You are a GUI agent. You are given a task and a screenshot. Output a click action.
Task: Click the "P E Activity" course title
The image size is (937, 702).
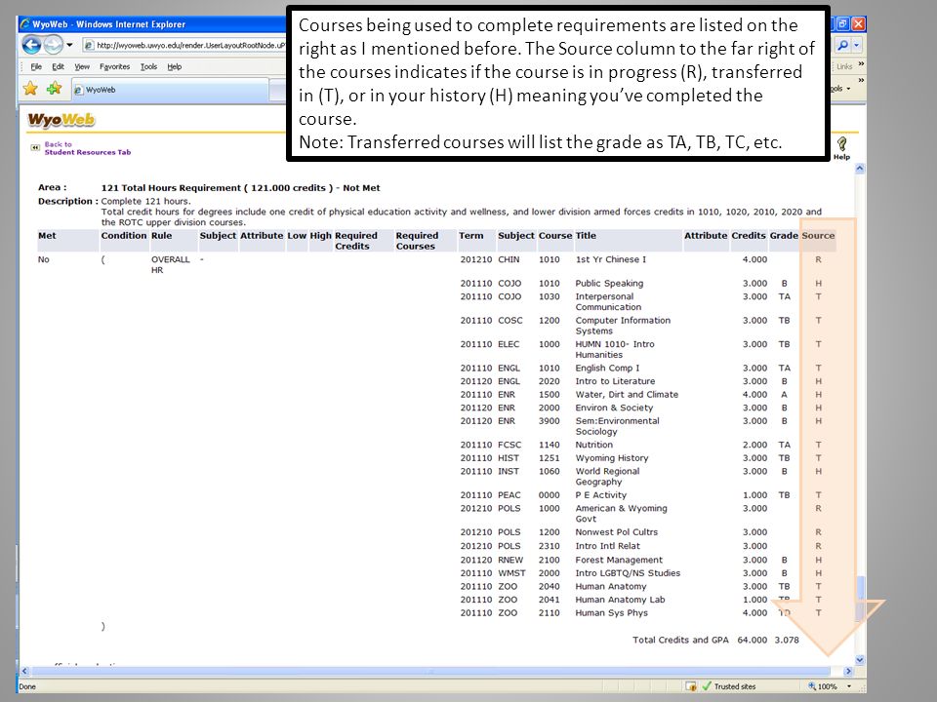[600, 495]
